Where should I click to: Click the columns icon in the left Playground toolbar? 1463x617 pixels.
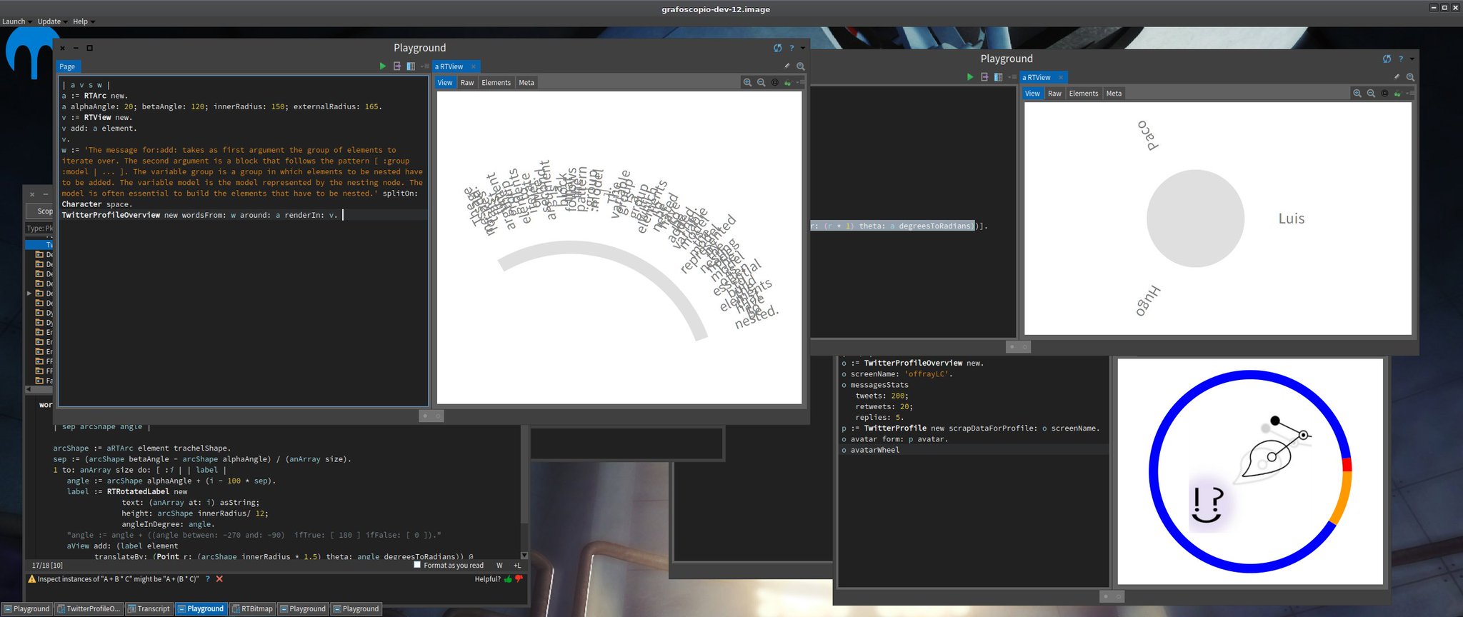[411, 66]
